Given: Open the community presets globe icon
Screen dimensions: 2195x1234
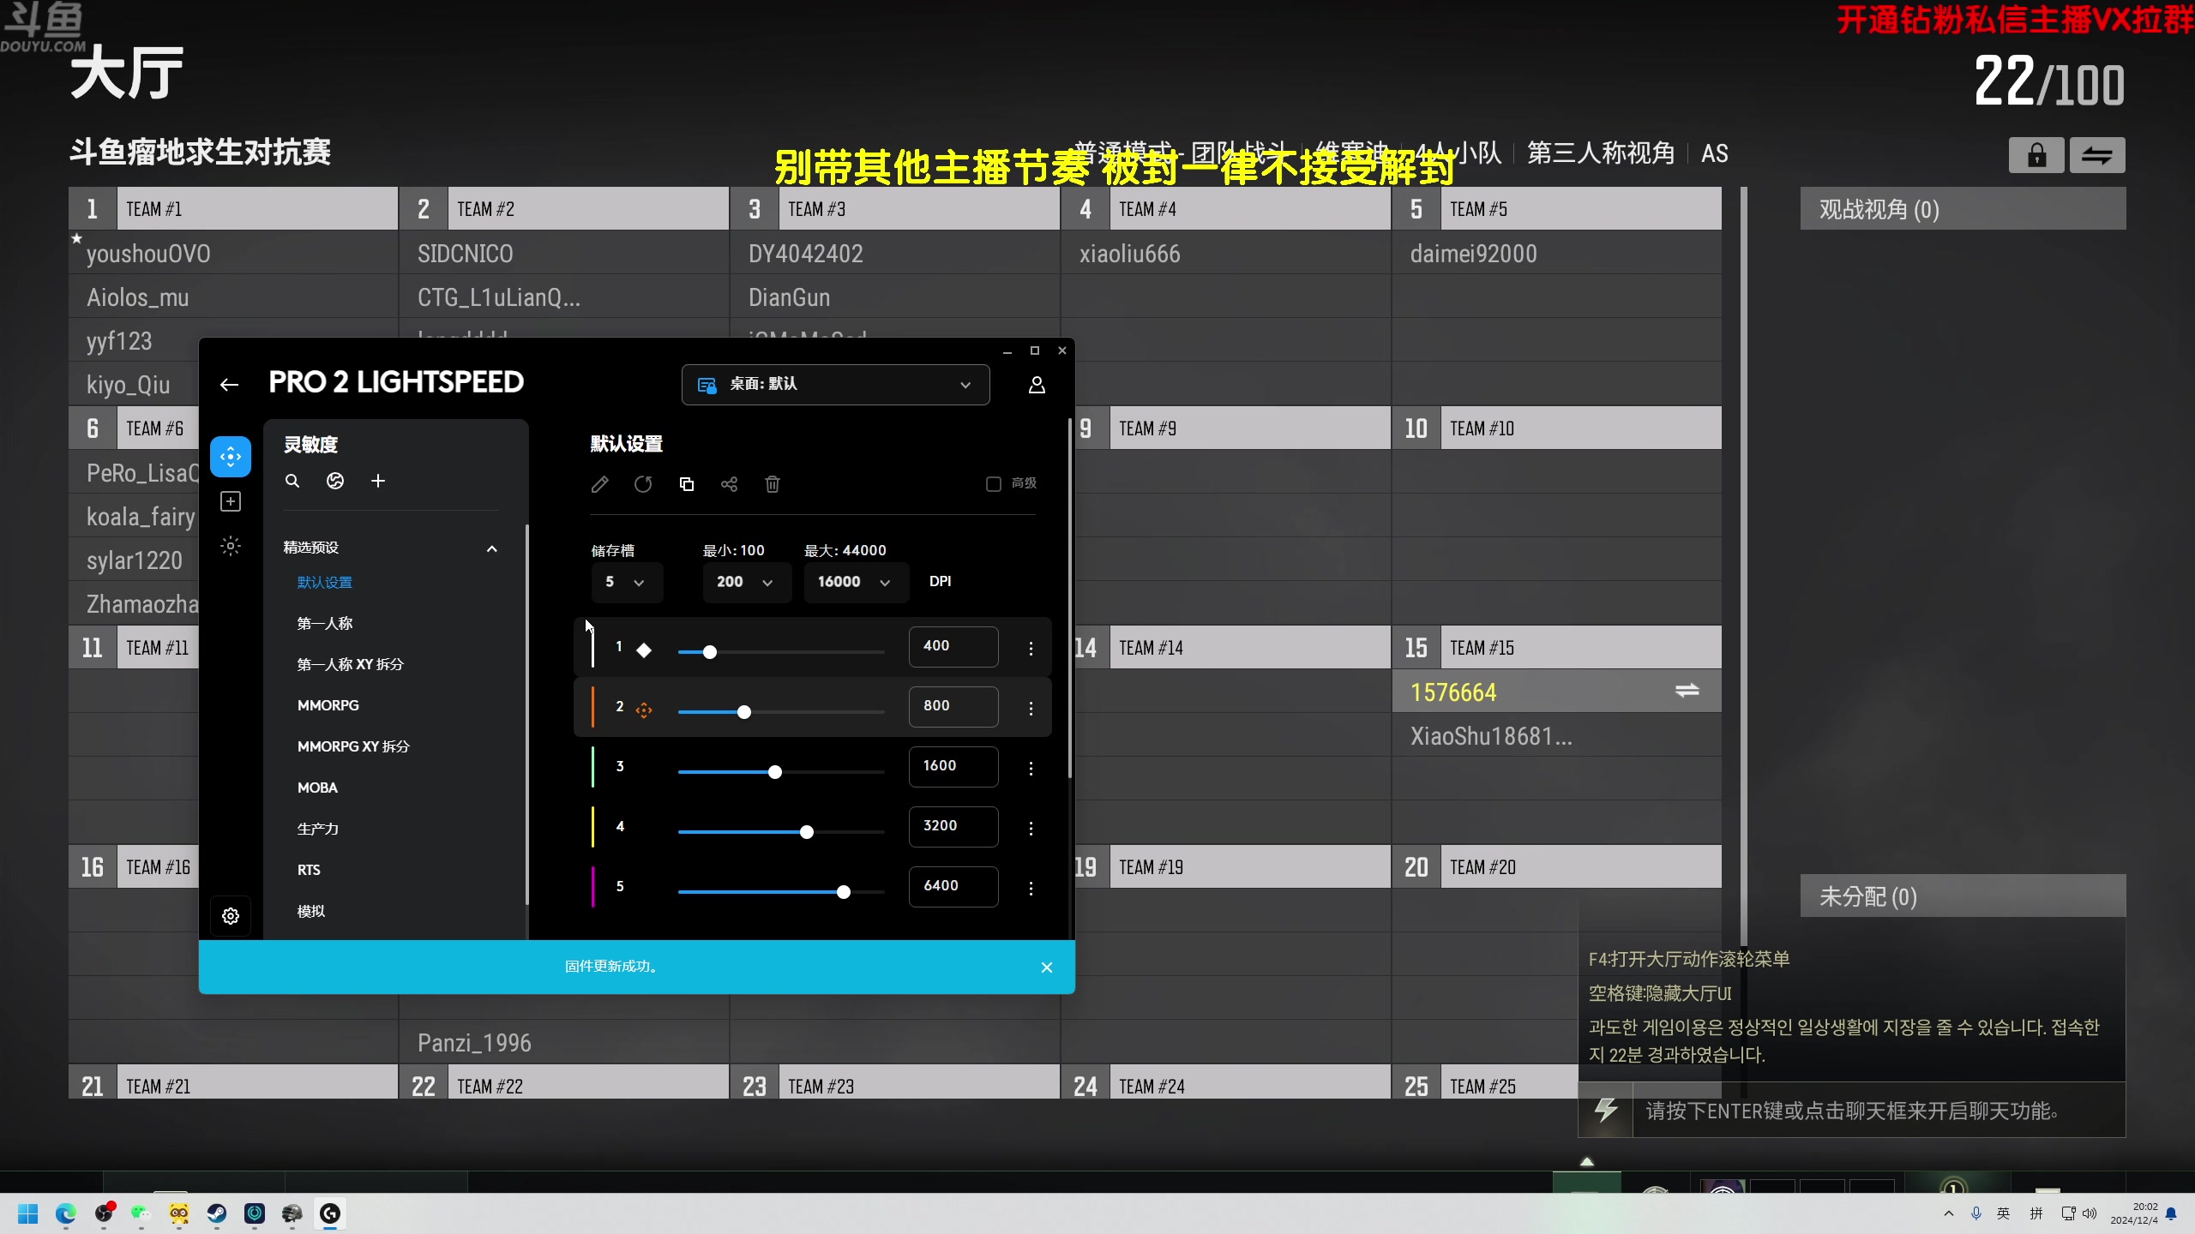Looking at the screenshot, I should pos(335,481).
